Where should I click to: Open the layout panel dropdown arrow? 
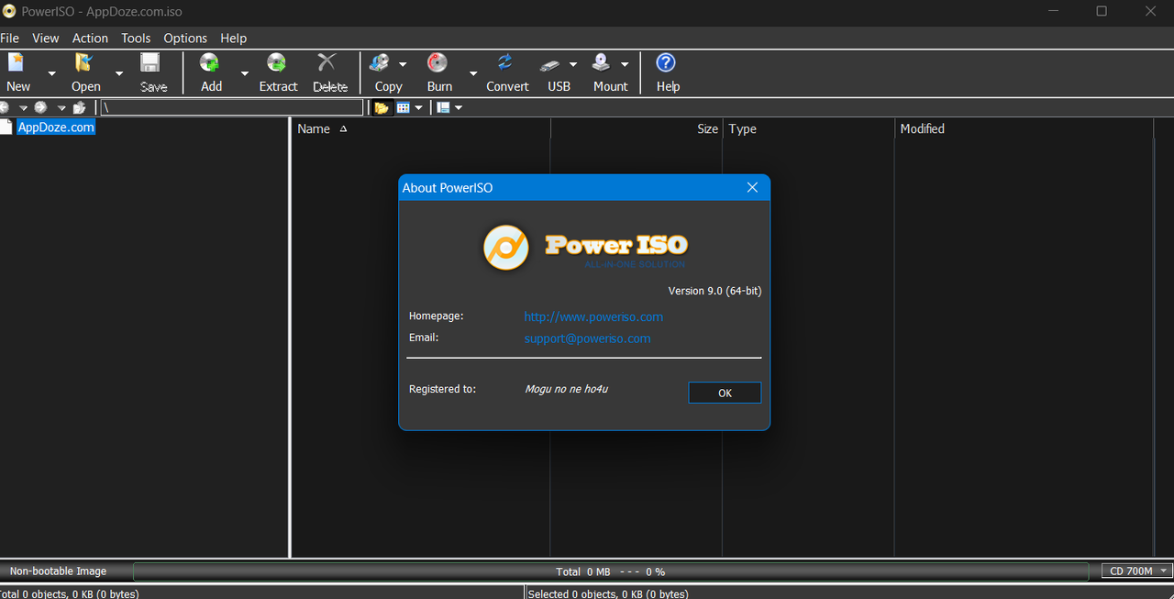click(459, 107)
